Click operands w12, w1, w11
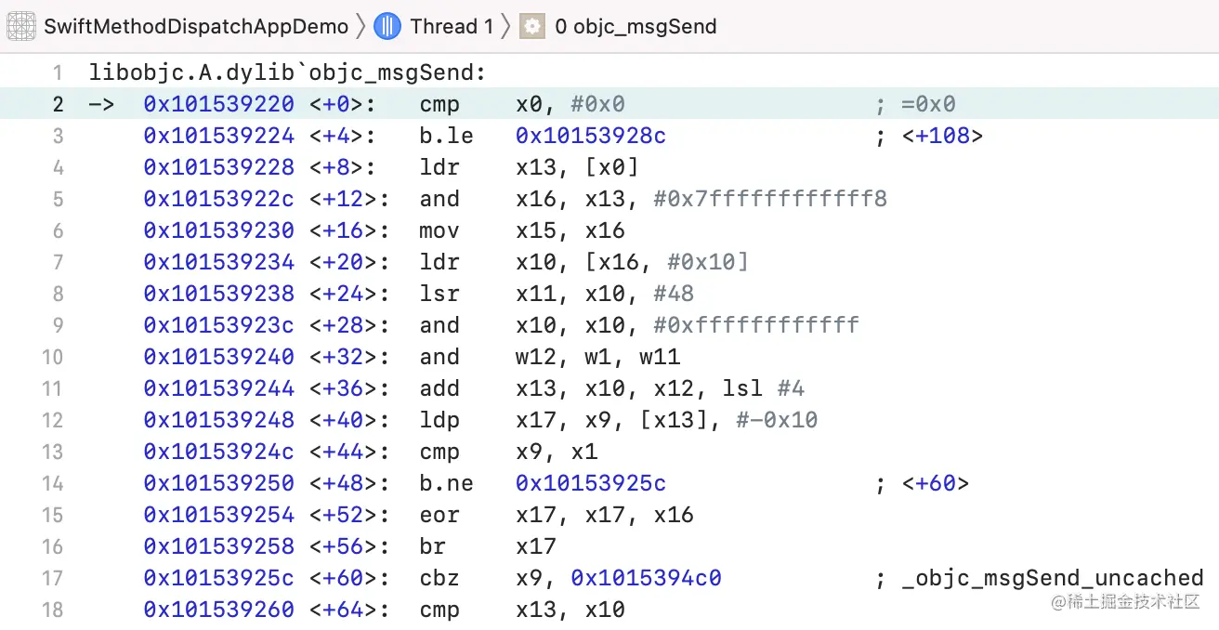The height and width of the screenshot is (630, 1219). point(598,357)
